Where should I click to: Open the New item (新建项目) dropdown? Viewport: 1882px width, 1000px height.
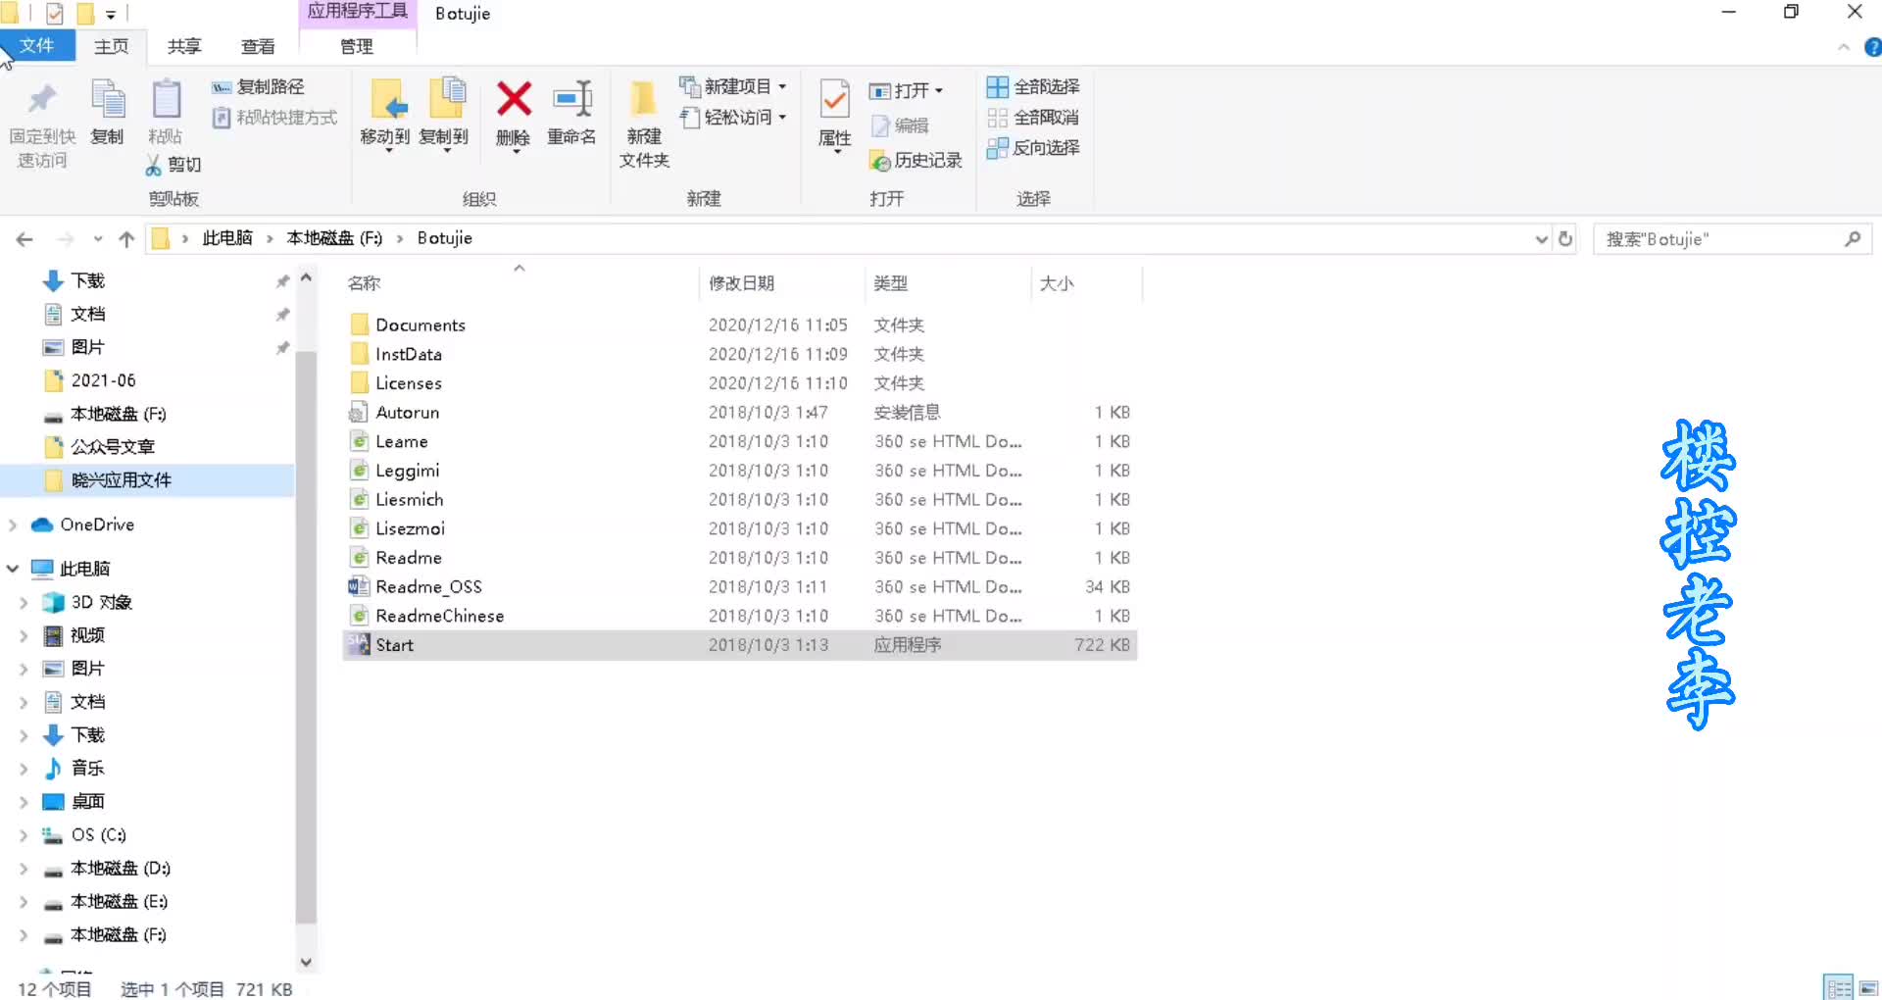click(733, 87)
